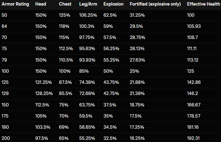Click the Effective Health column header
Viewport: 221px width, 142px height.
204,4
